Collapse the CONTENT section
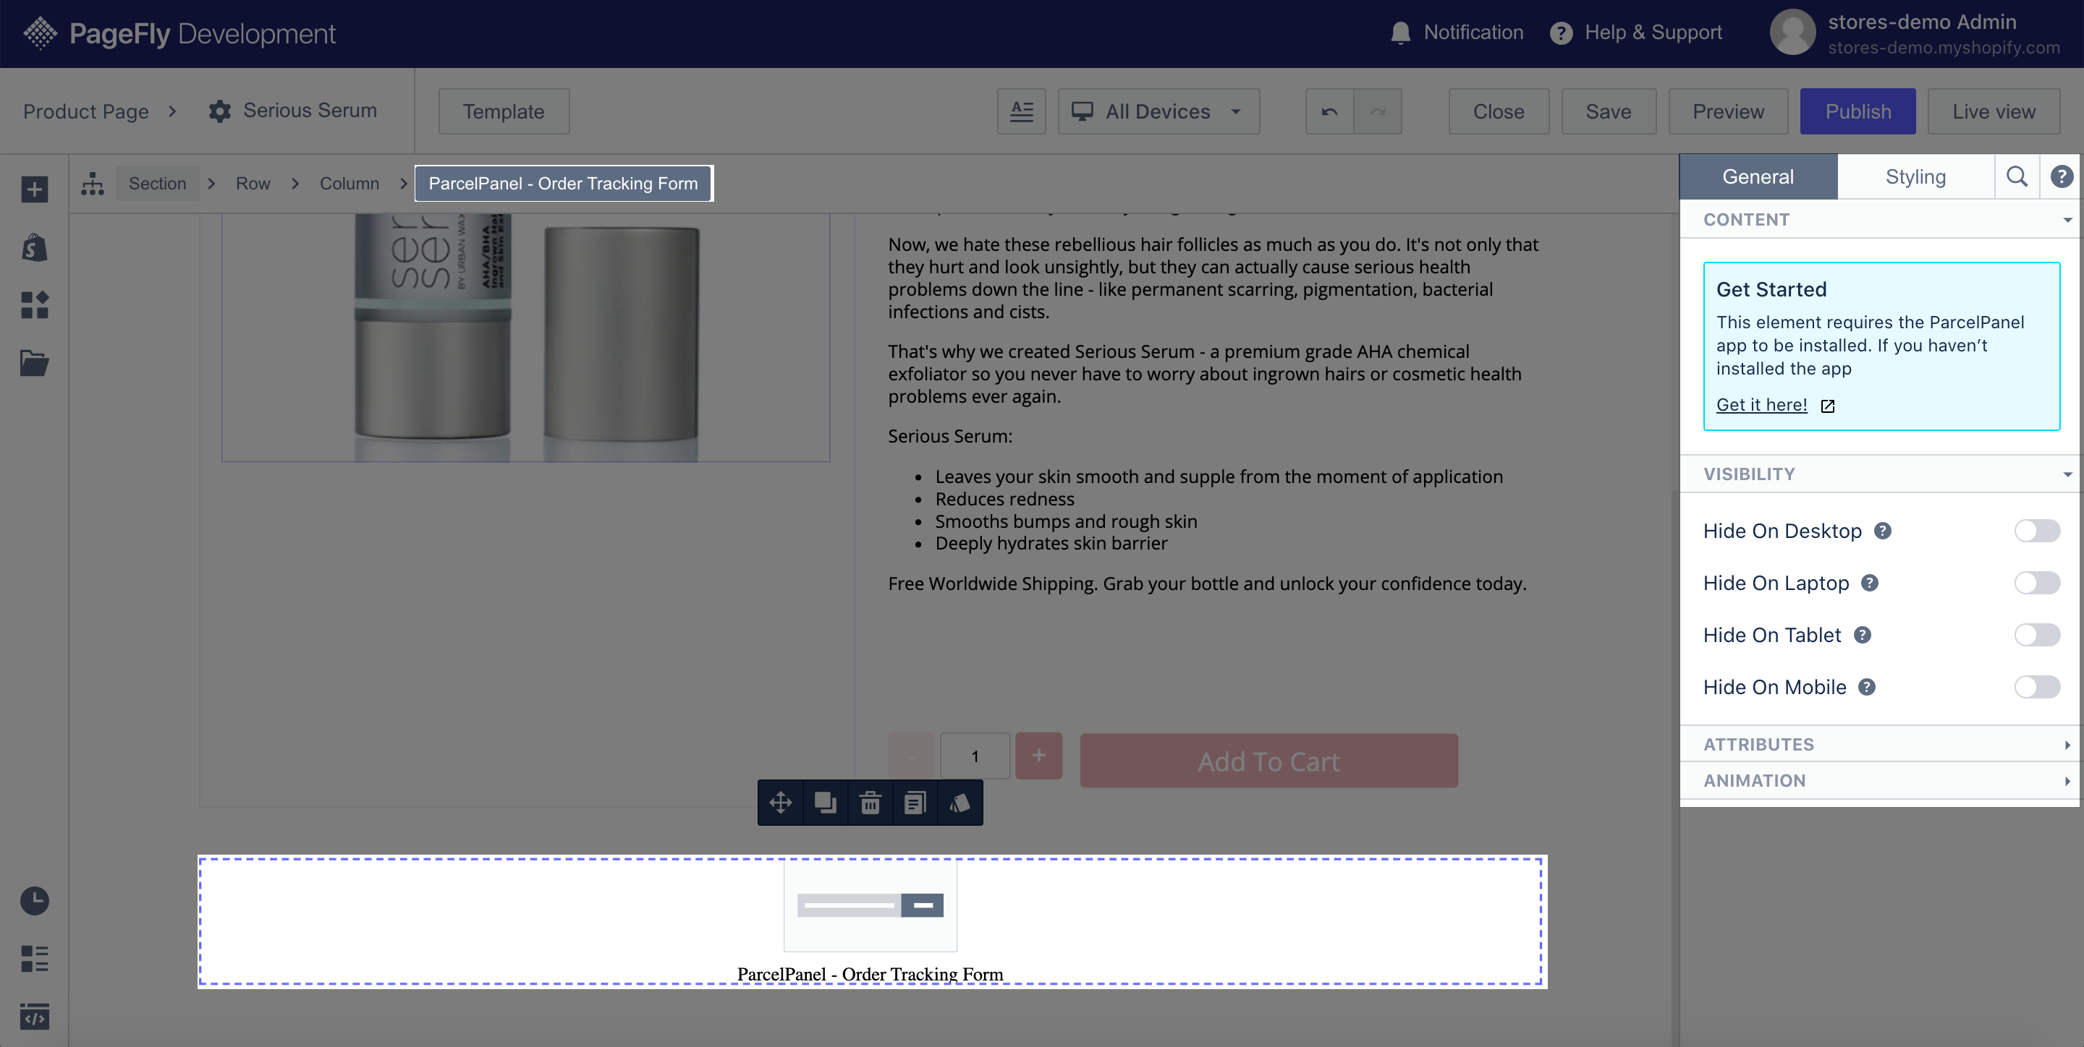2084x1047 pixels. coord(1879,219)
